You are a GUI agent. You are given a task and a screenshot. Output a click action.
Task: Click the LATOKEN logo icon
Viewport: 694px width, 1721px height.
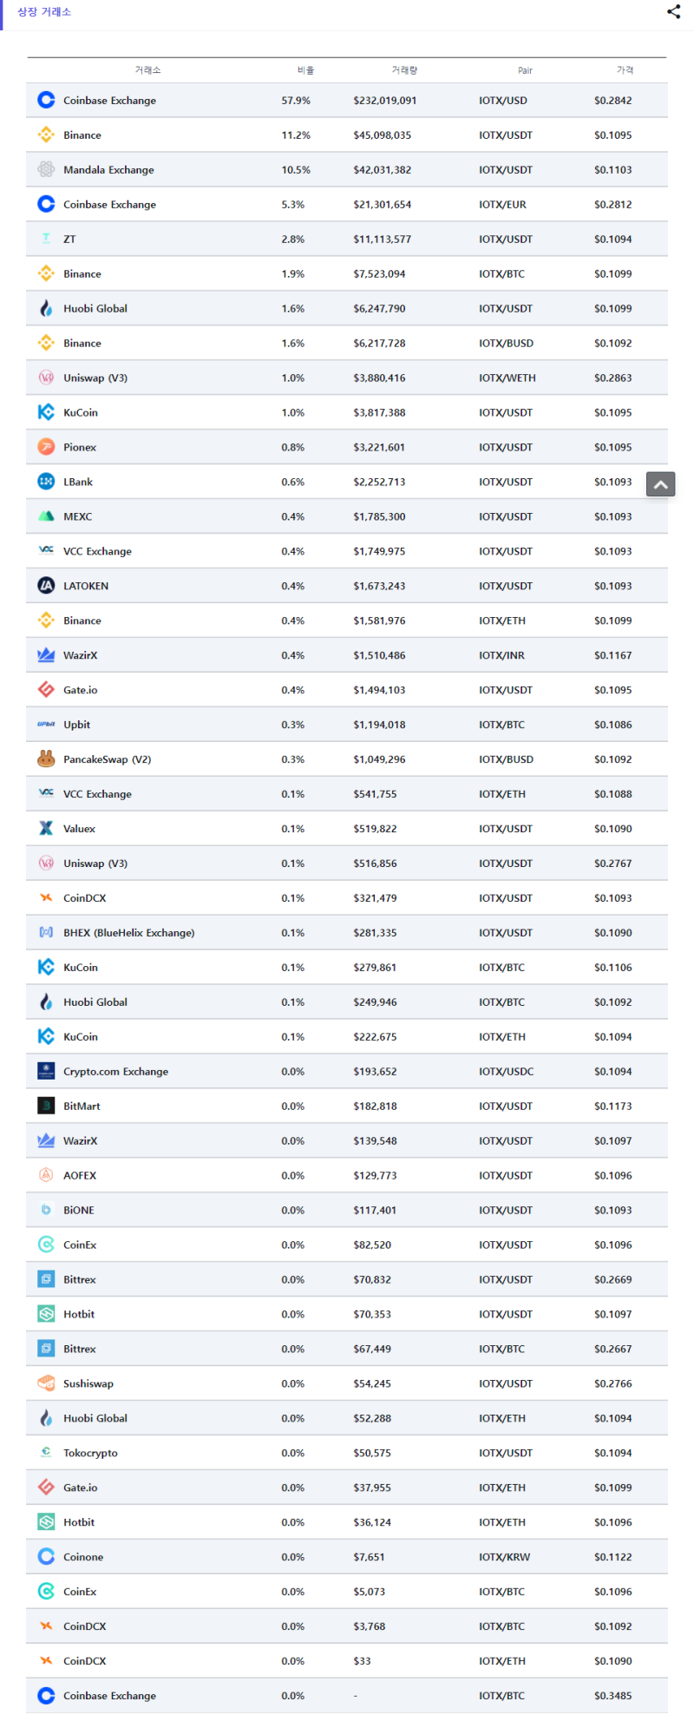(46, 586)
